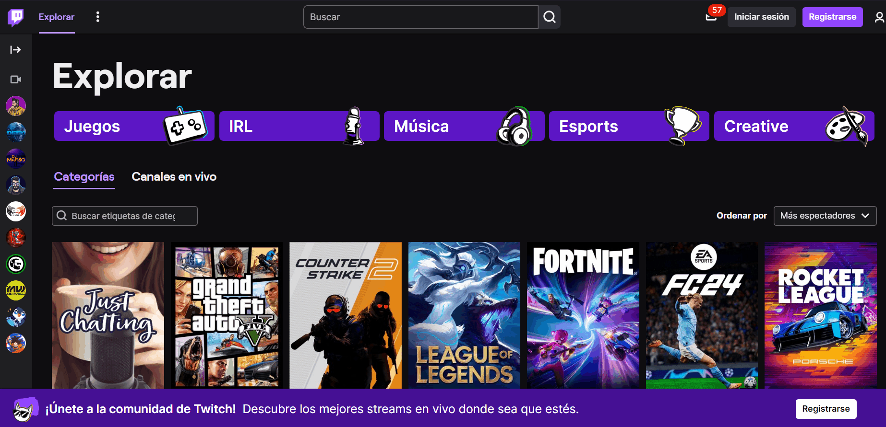Open the Esports category banner

[629, 126]
